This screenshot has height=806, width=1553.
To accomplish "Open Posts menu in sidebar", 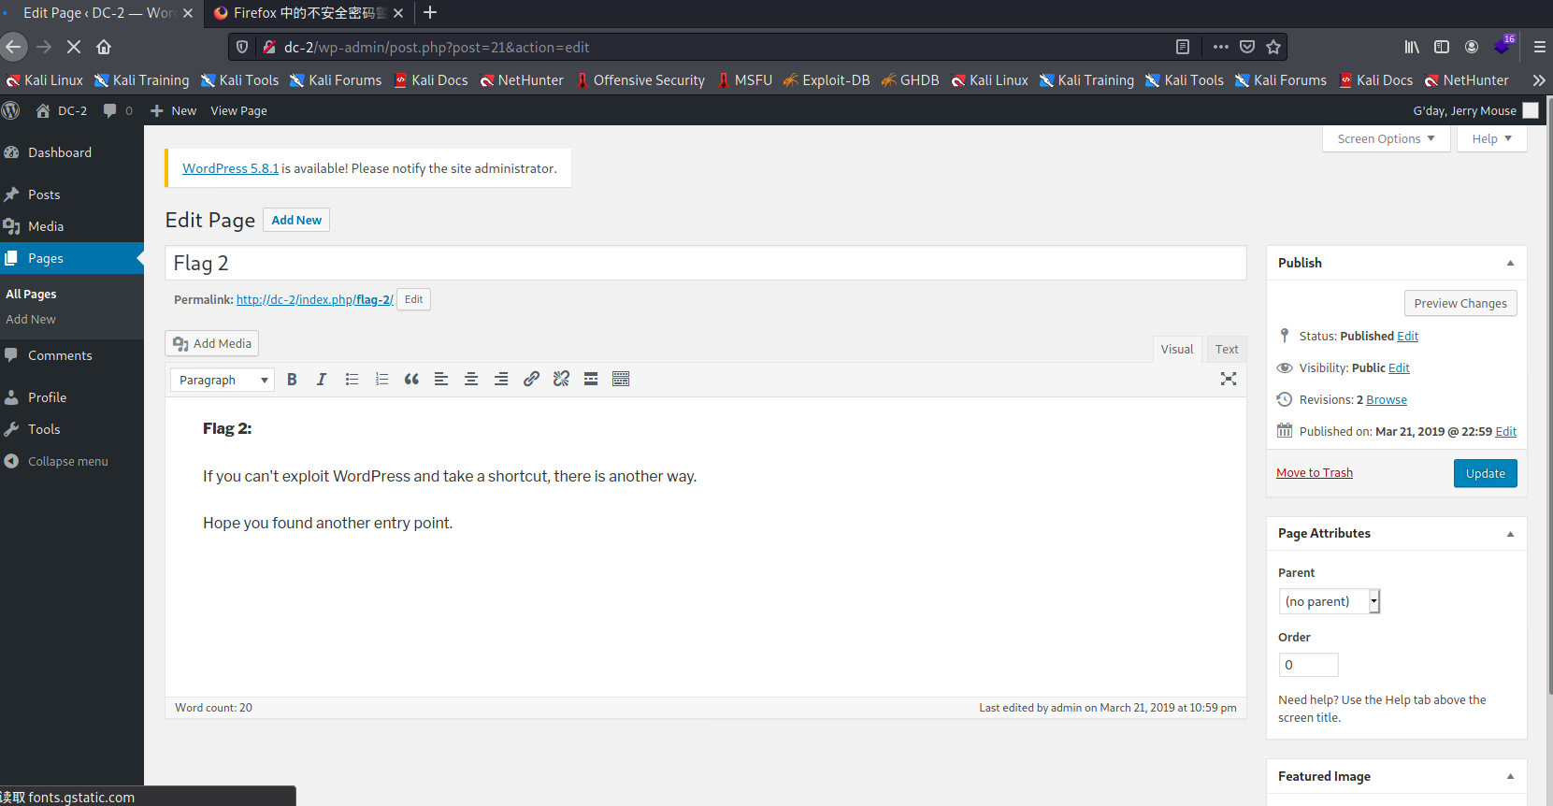I will pyautogui.click(x=44, y=194).
